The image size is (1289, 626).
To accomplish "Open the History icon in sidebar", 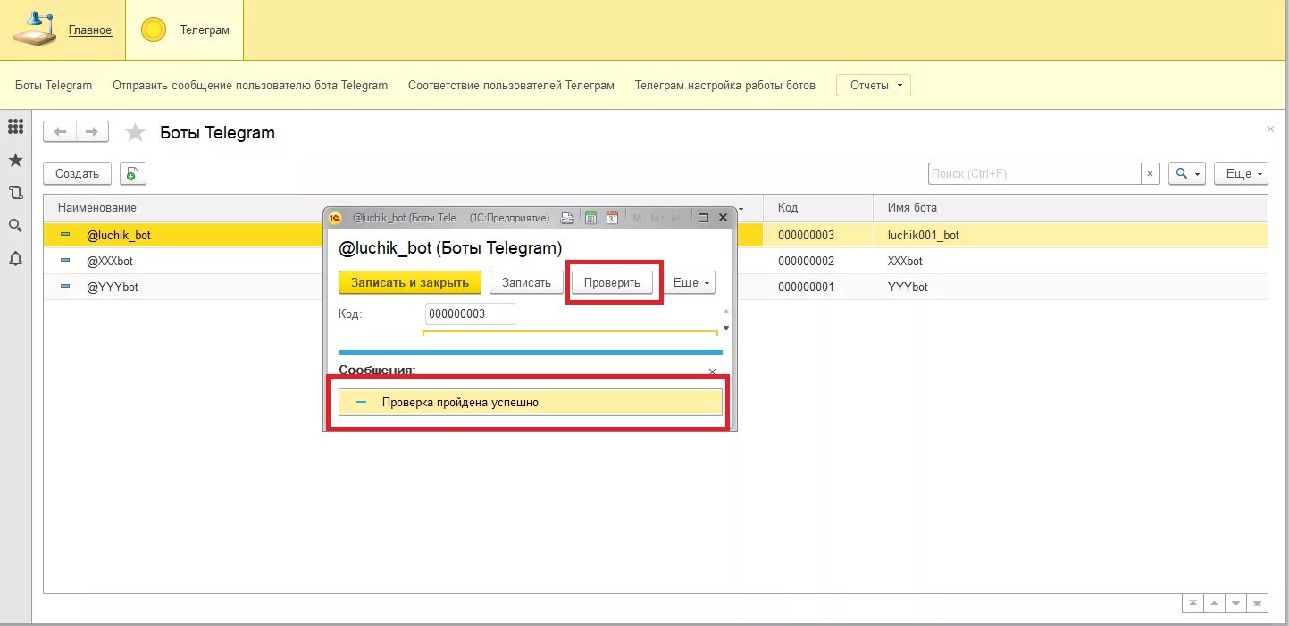I will [x=15, y=193].
